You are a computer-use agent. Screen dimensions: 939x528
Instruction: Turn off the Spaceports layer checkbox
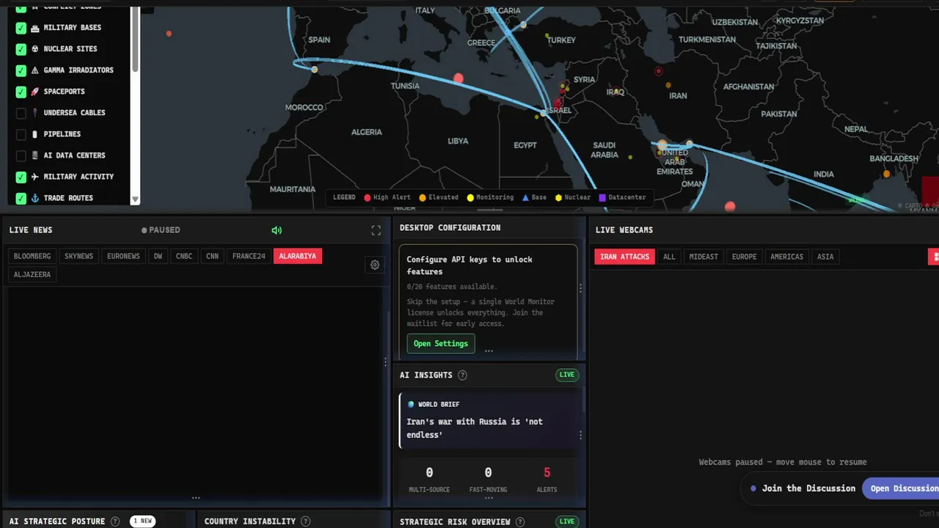pyautogui.click(x=21, y=92)
